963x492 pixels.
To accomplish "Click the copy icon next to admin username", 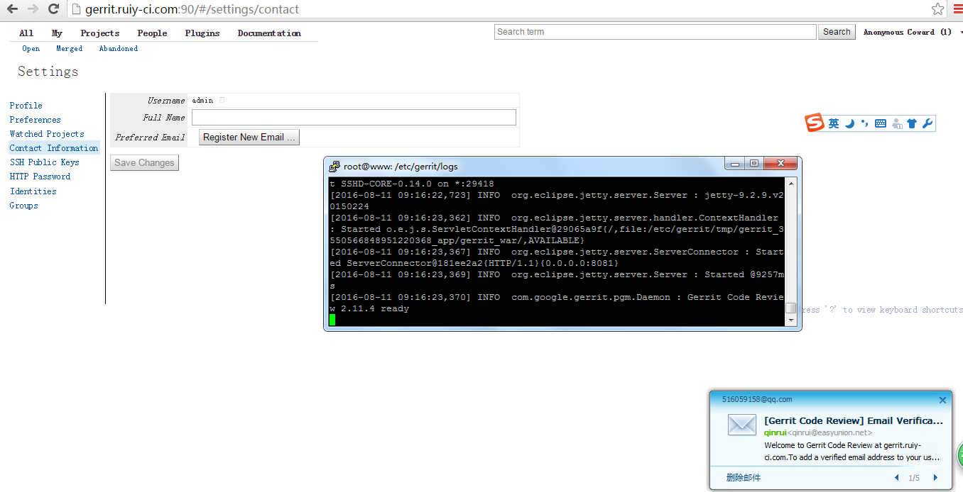I will click(222, 100).
